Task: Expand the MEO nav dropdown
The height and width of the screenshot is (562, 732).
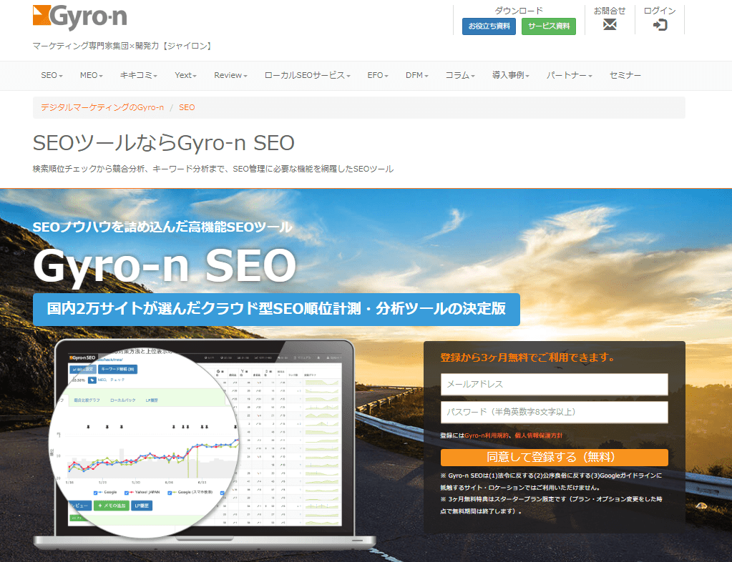Action: (x=91, y=76)
